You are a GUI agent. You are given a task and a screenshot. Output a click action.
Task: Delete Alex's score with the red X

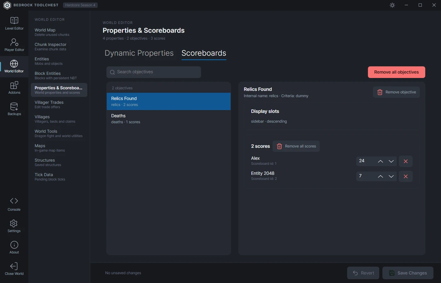(406, 161)
